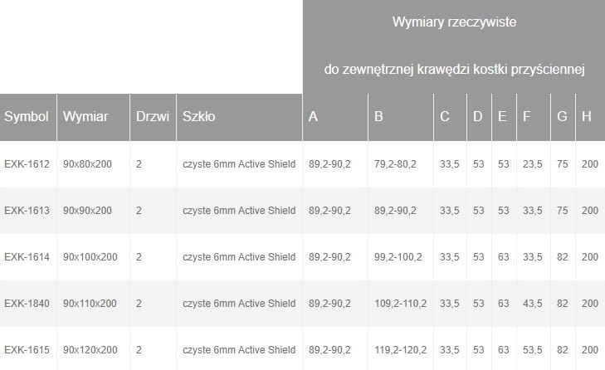
Task: Click the 79,2-80,2 value in column B
Action: pyautogui.click(x=396, y=164)
